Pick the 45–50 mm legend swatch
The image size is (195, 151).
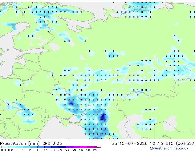(x=90, y=147)
